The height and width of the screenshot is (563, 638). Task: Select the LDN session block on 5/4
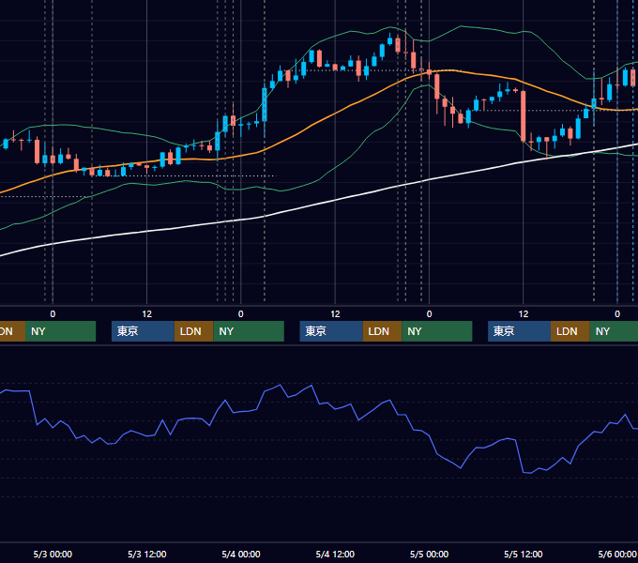(x=382, y=331)
